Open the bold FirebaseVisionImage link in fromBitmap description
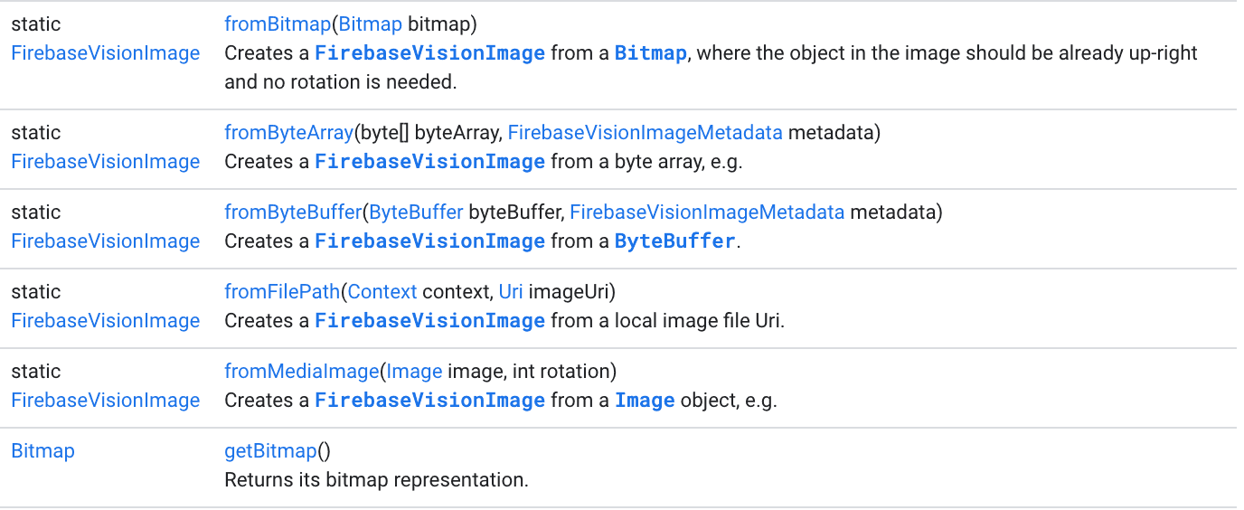Image resolution: width=1244 pixels, height=510 pixels. click(x=429, y=53)
